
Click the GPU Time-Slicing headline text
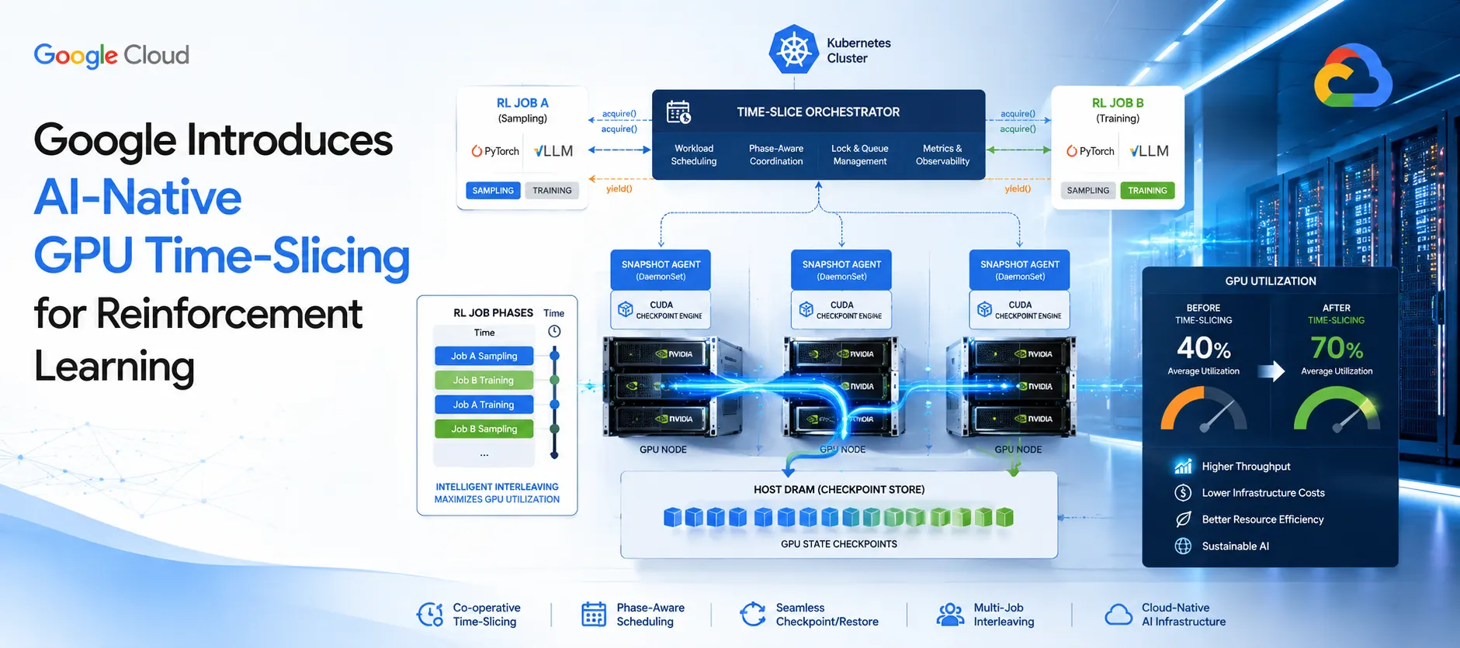[x=222, y=256]
